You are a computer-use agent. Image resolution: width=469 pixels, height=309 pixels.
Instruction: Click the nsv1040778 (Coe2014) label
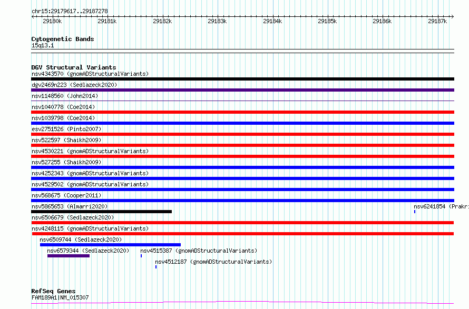click(63, 107)
